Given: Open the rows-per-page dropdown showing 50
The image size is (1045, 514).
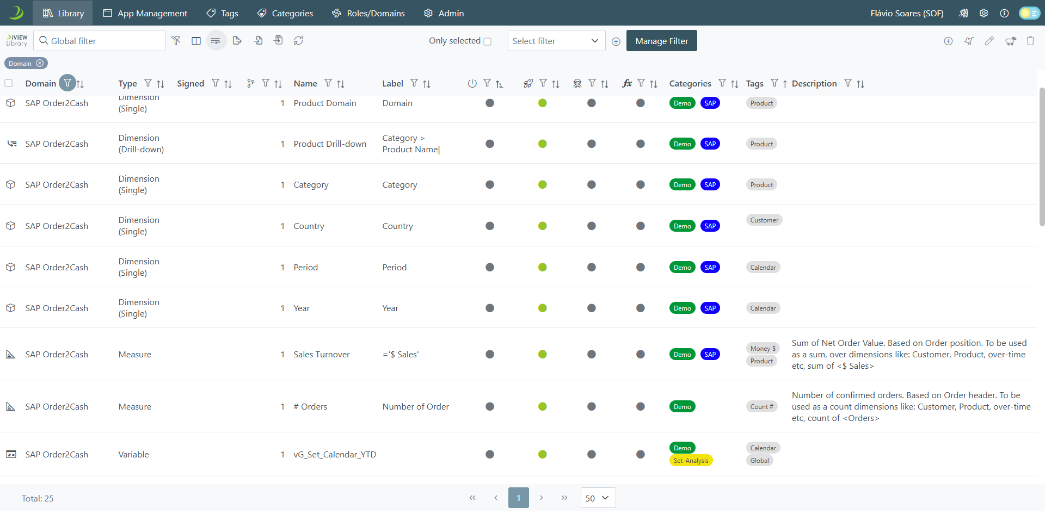Looking at the screenshot, I should coord(598,498).
